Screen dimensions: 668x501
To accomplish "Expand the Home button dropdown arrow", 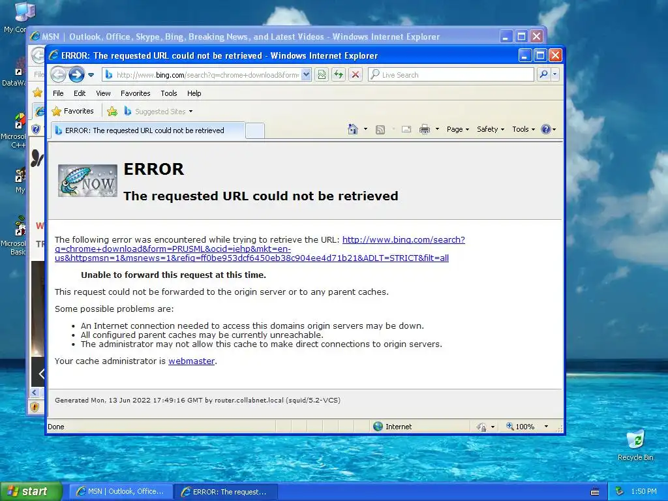I will point(365,129).
